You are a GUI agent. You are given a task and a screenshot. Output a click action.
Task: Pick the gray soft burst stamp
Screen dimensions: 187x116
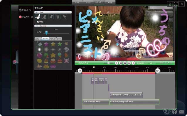46,49
